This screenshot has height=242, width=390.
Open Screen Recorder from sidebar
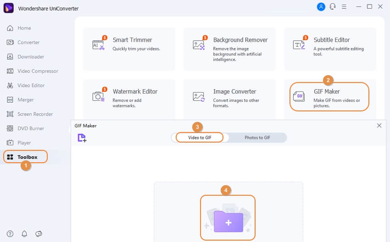(35, 114)
